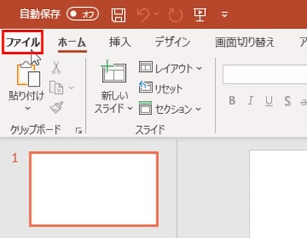
Task: Click the Cut scissors icon
Action: point(56,68)
